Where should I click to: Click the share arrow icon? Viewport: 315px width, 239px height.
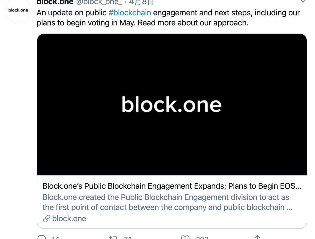257,237
